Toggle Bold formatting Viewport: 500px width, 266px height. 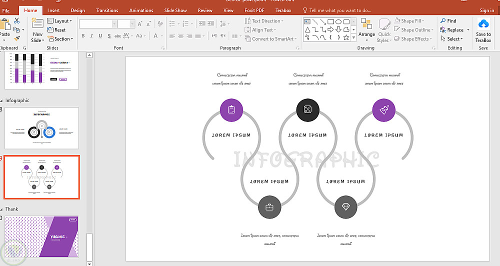83,36
